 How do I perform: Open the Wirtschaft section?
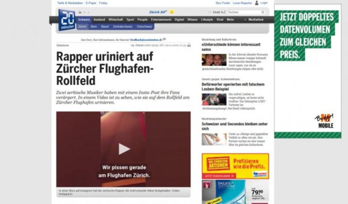[x=116, y=19]
